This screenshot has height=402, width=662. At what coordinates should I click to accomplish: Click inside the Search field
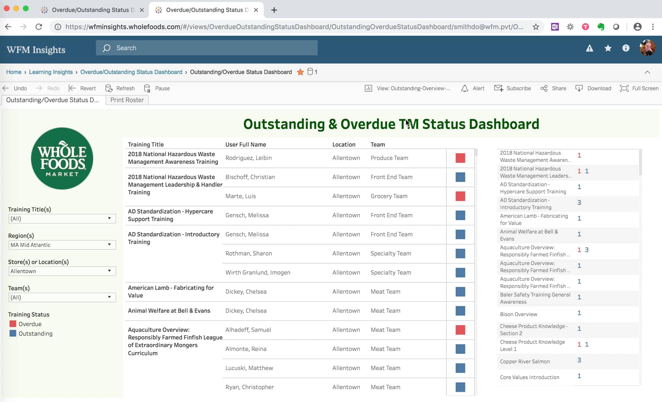point(207,48)
